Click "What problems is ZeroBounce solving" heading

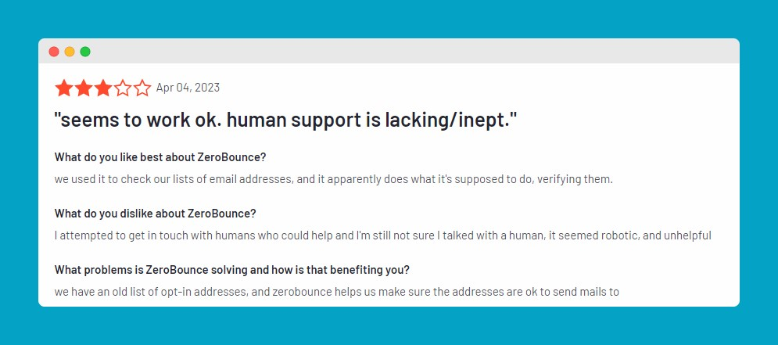click(x=231, y=270)
